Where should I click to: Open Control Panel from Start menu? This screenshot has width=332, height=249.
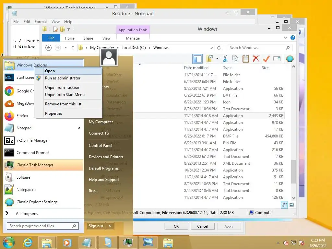pos(101,146)
